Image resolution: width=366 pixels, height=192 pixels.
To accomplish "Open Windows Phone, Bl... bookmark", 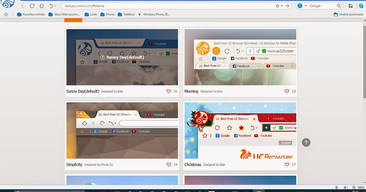I will pyautogui.click(x=154, y=14).
